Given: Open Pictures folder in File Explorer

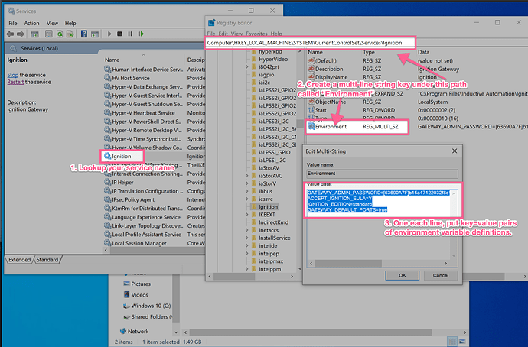Looking at the screenshot, I should coord(141,284).
